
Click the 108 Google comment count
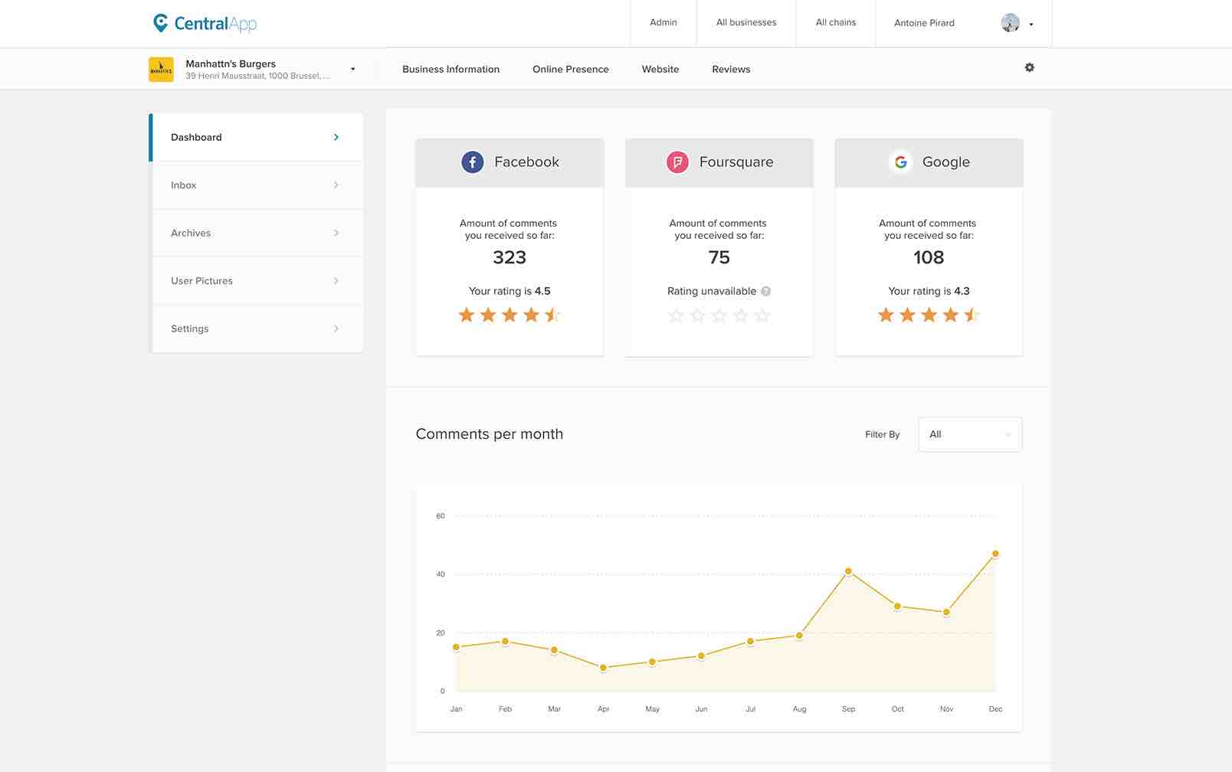click(929, 258)
